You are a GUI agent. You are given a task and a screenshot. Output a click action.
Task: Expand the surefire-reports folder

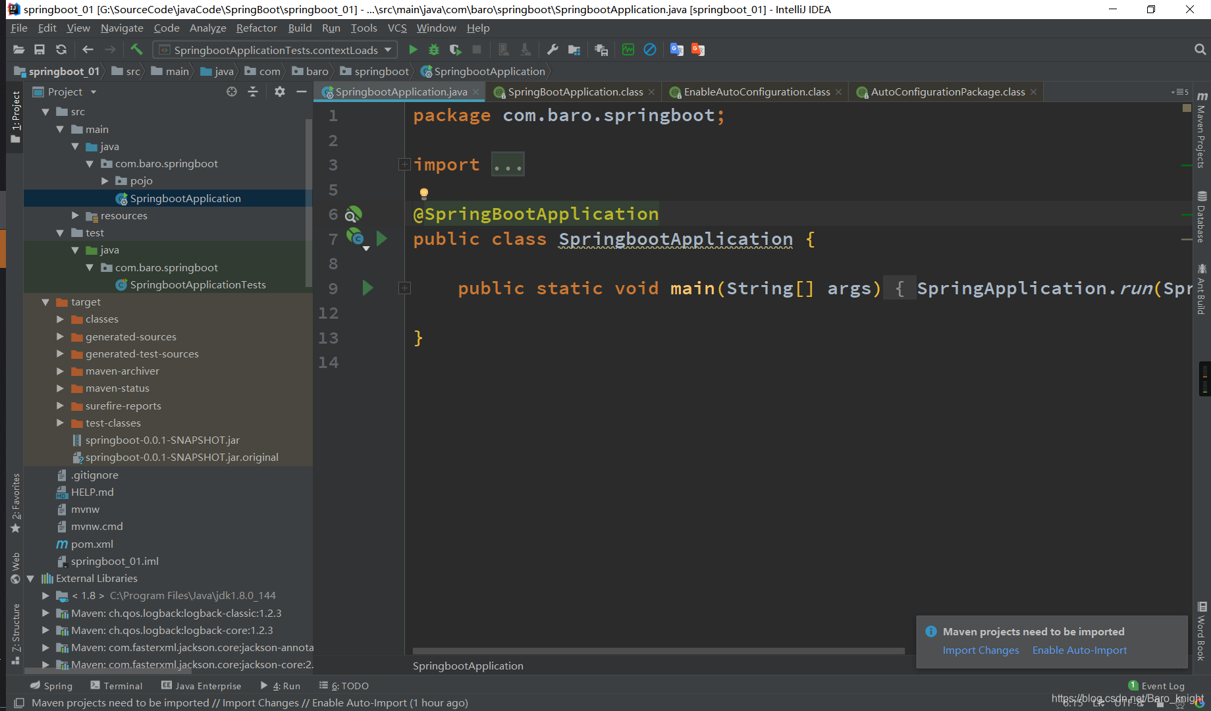tap(60, 406)
